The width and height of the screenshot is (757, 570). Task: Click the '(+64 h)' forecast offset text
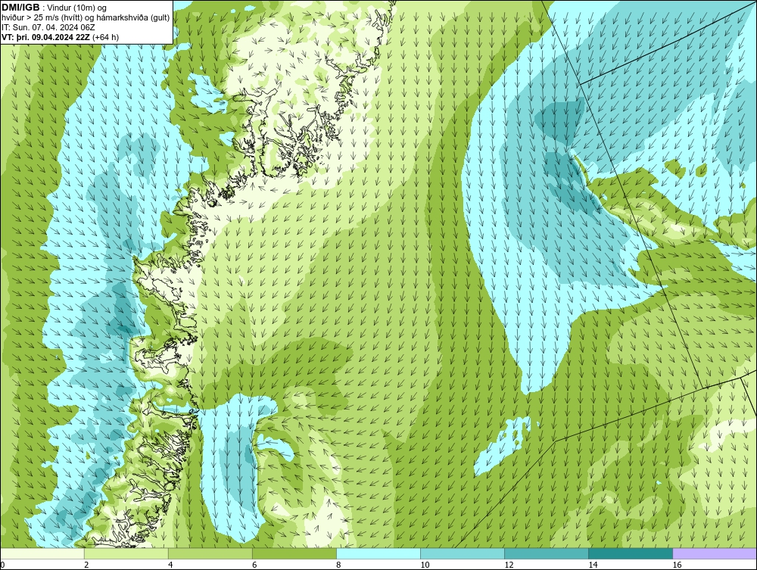(x=106, y=37)
